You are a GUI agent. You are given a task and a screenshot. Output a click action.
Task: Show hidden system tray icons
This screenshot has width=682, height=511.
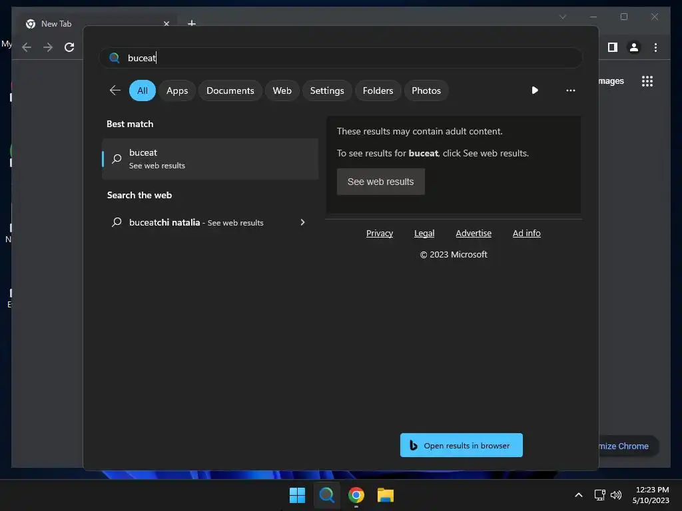pyautogui.click(x=579, y=495)
